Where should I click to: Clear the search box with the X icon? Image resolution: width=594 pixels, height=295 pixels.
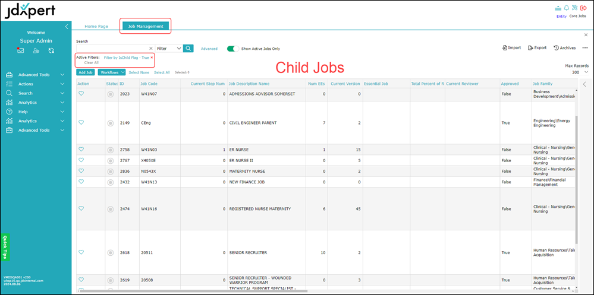pos(150,49)
